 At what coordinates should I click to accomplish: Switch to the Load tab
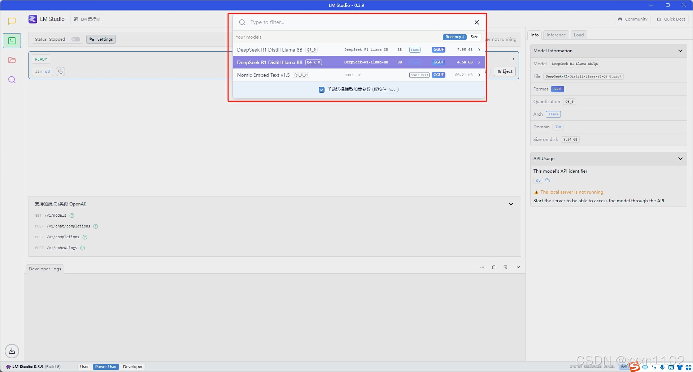click(579, 35)
